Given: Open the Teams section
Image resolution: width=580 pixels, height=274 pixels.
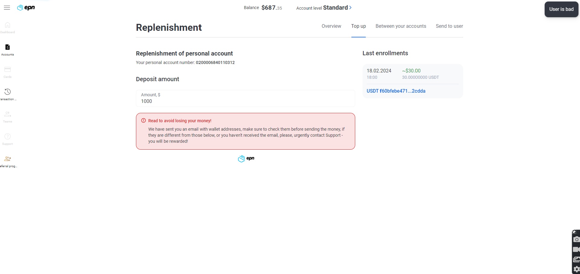Looking at the screenshot, I should [8, 117].
